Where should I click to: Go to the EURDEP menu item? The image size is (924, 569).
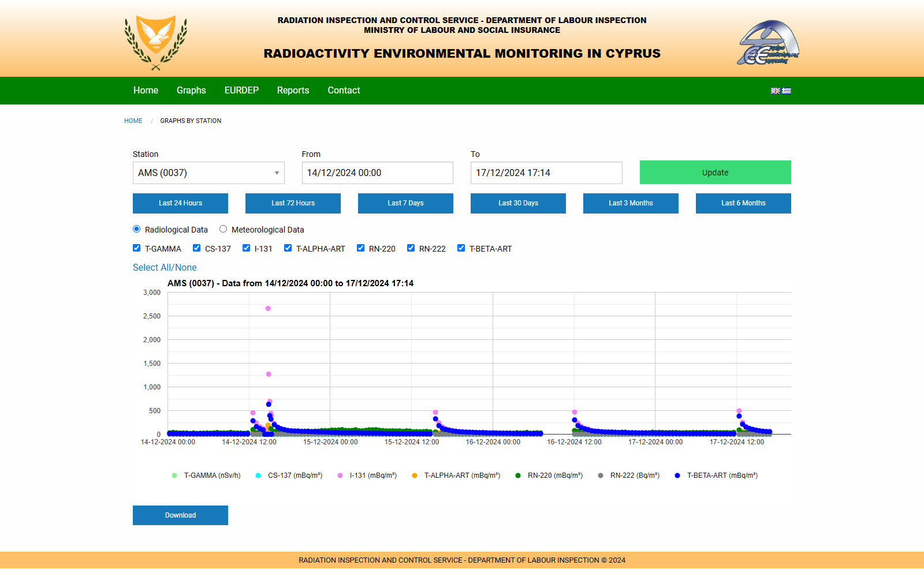pyautogui.click(x=241, y=91)
